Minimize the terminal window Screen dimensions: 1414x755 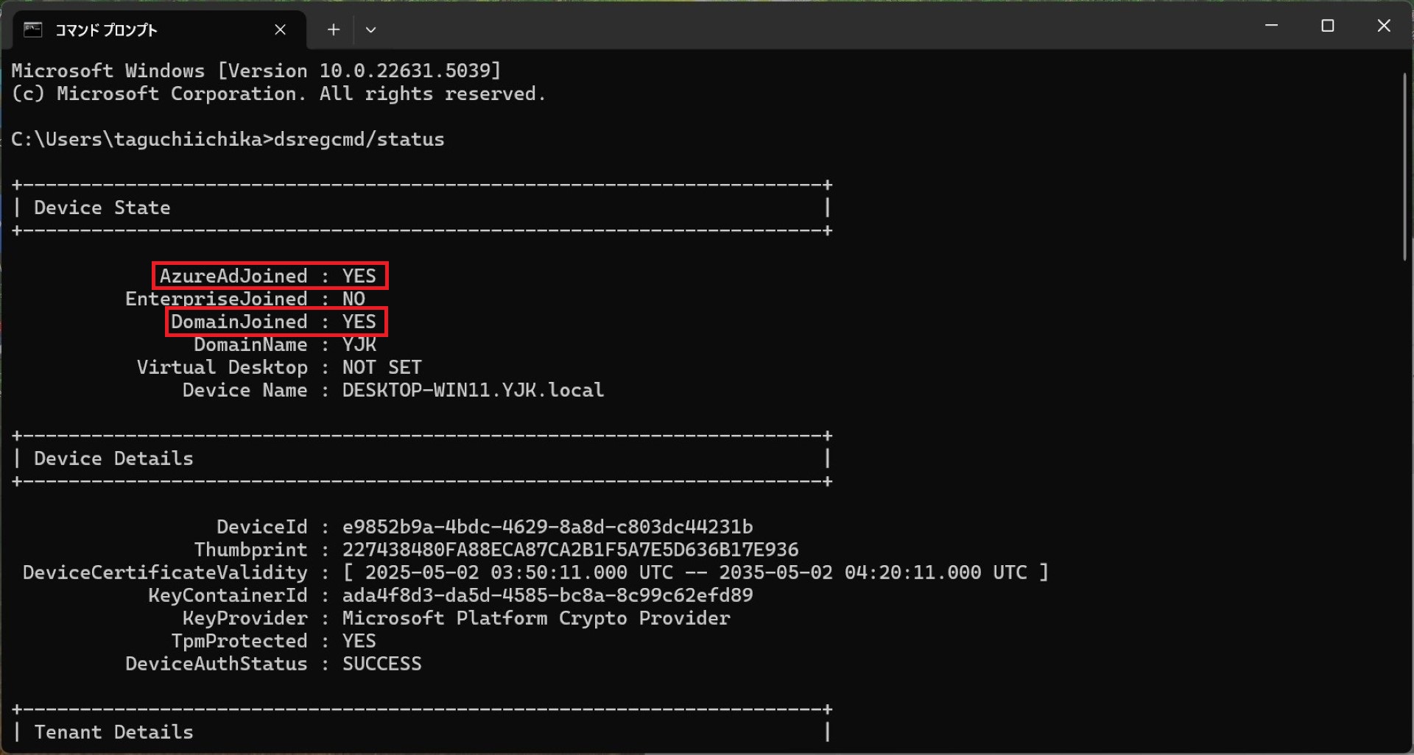pyautogui.click(x=1271, y=26)
